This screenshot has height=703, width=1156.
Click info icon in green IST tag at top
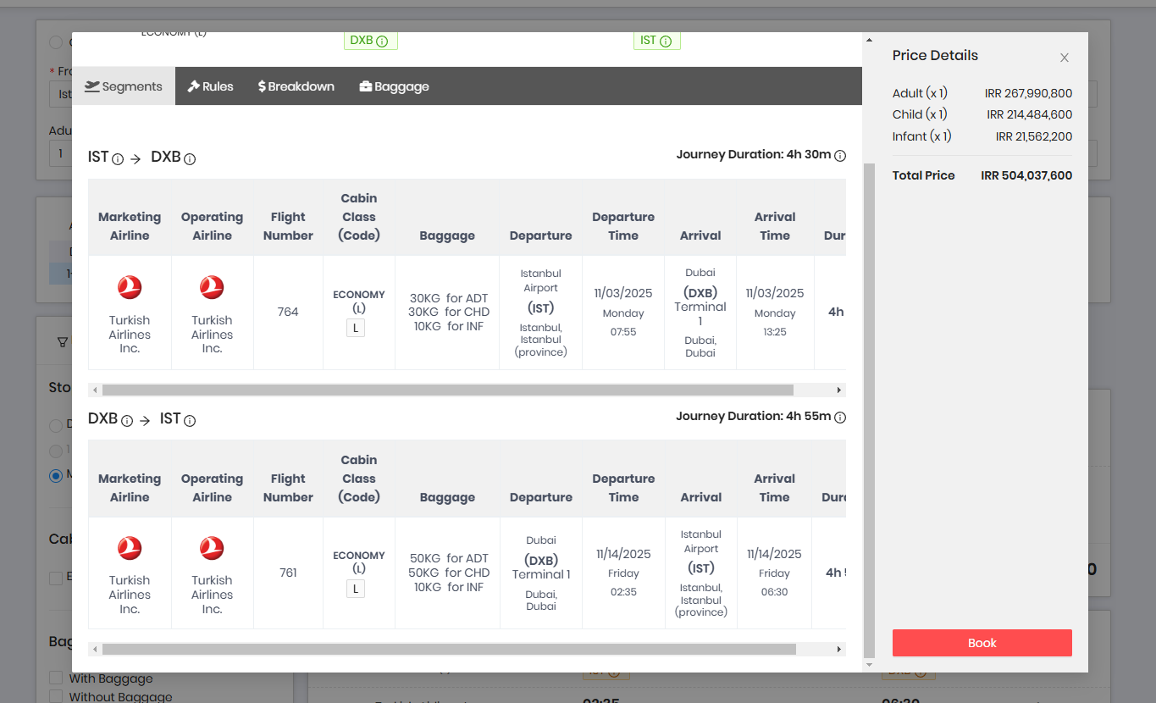pyautogui.click(x=666, y=41)
